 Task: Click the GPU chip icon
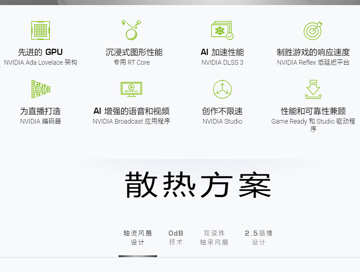click(x=40, y=31)
